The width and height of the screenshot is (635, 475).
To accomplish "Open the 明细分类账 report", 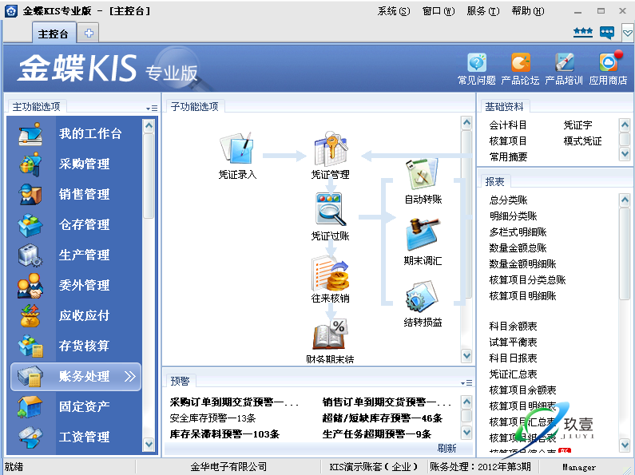I will pos(513,216).
